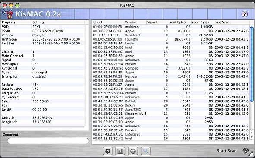Click the MaxSignal value 26
The image size is (255, 158).
tap(35, 64)
